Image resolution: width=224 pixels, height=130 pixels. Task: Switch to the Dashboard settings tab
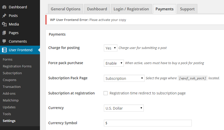(x=97, y=9)
